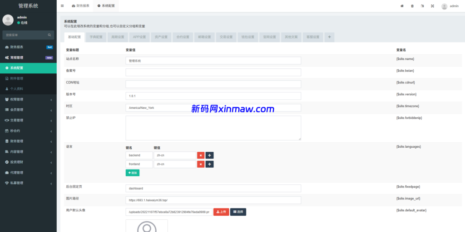Select the APP设置 config tab
Viewport: 465px width, 232px height.
pos(139,37)
